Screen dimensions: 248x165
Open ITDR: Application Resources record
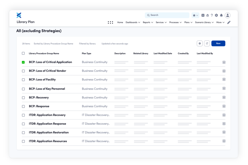(48, 141)
